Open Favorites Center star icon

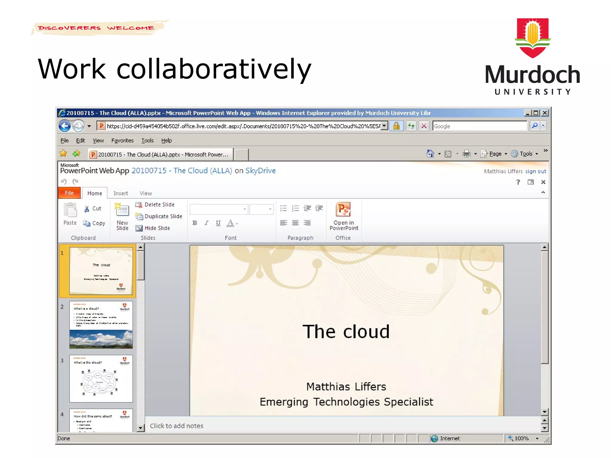[63, 154]
